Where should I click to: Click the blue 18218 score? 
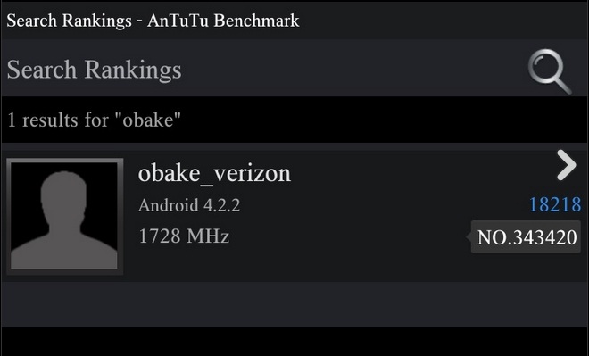(555, 204)
